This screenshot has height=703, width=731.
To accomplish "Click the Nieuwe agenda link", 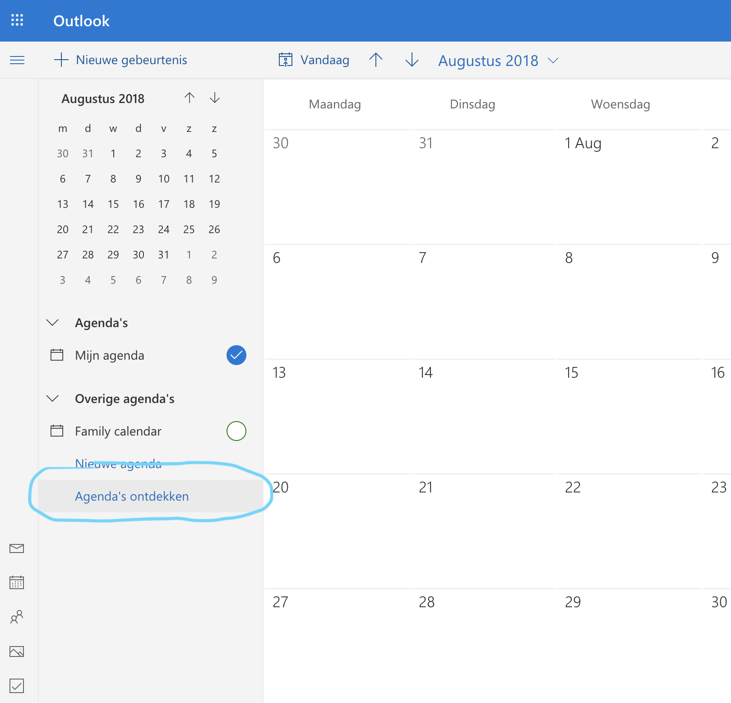I will (118, 464).
